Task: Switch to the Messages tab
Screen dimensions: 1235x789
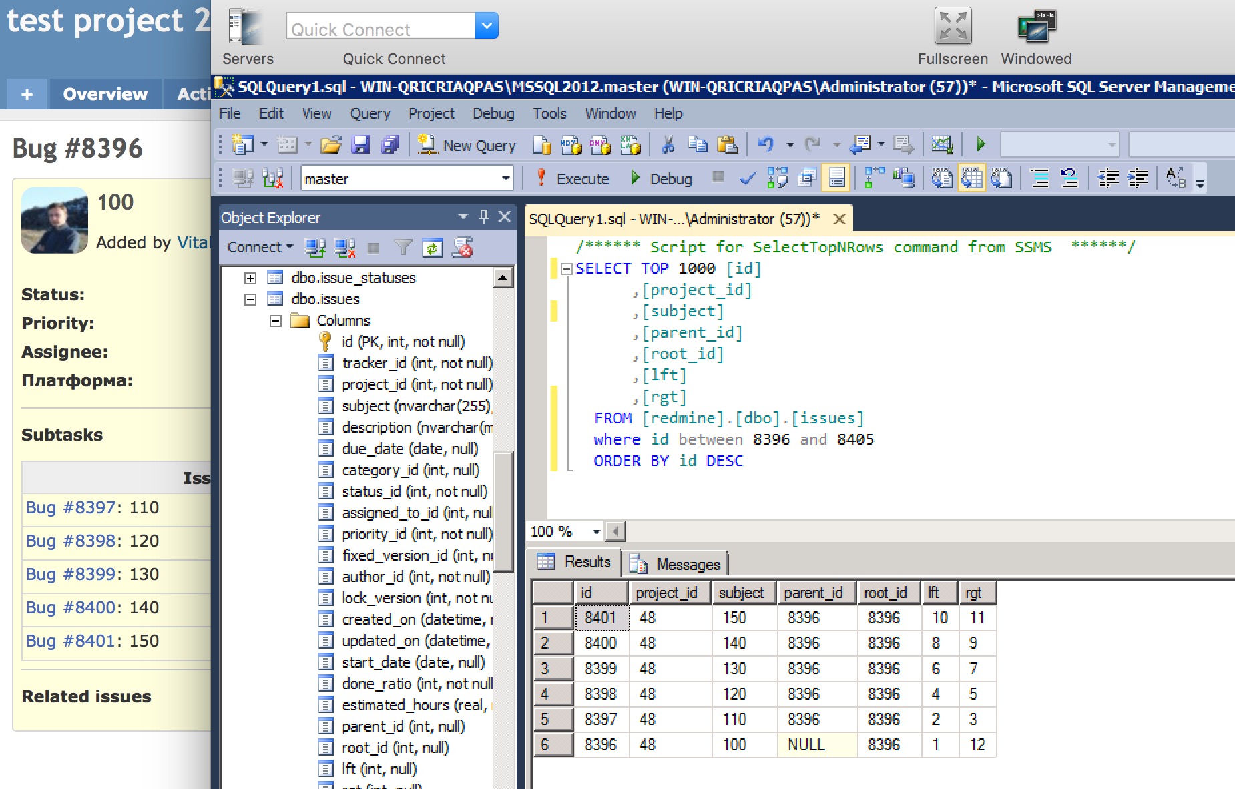Action: pos(676,564)
